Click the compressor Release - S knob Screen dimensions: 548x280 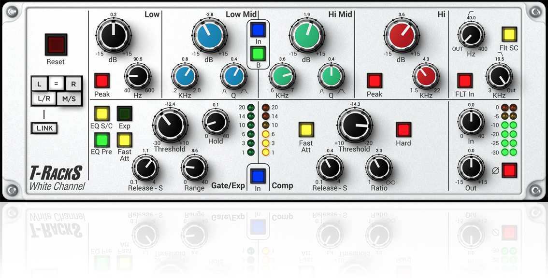click(x=330, y=168)
